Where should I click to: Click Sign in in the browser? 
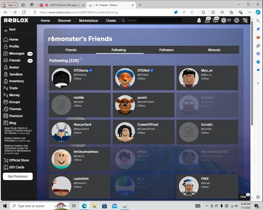coord(10,5)
